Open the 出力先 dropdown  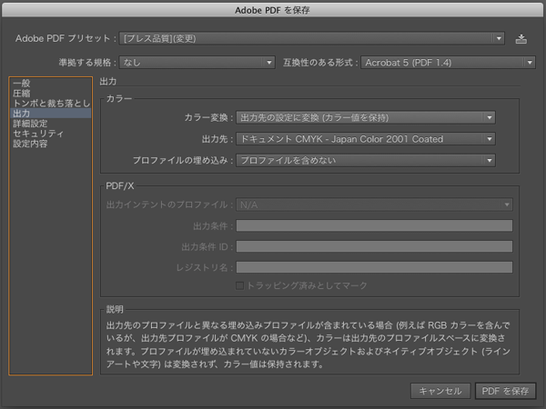click(366, 139)
